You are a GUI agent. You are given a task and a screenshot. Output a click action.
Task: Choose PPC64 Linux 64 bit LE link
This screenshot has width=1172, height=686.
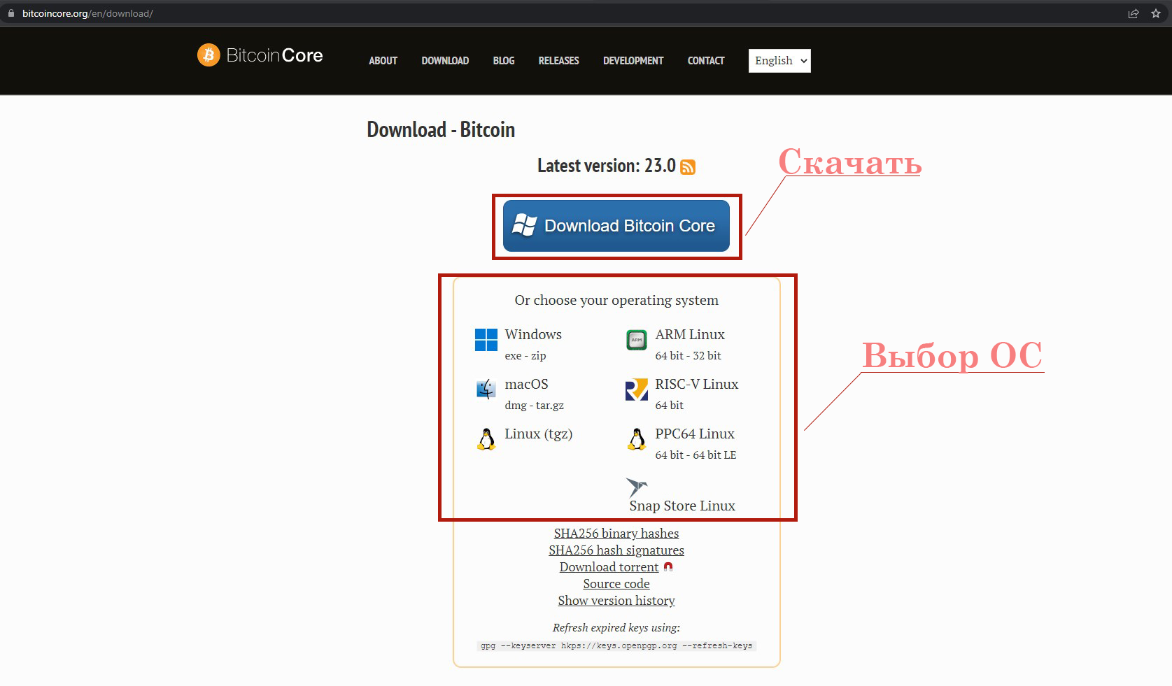[x=714, y=455]
